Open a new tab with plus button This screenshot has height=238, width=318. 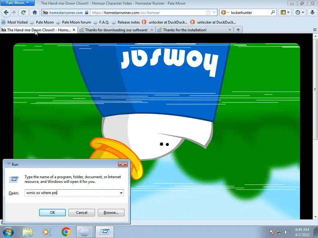click(x=238, y=30)
